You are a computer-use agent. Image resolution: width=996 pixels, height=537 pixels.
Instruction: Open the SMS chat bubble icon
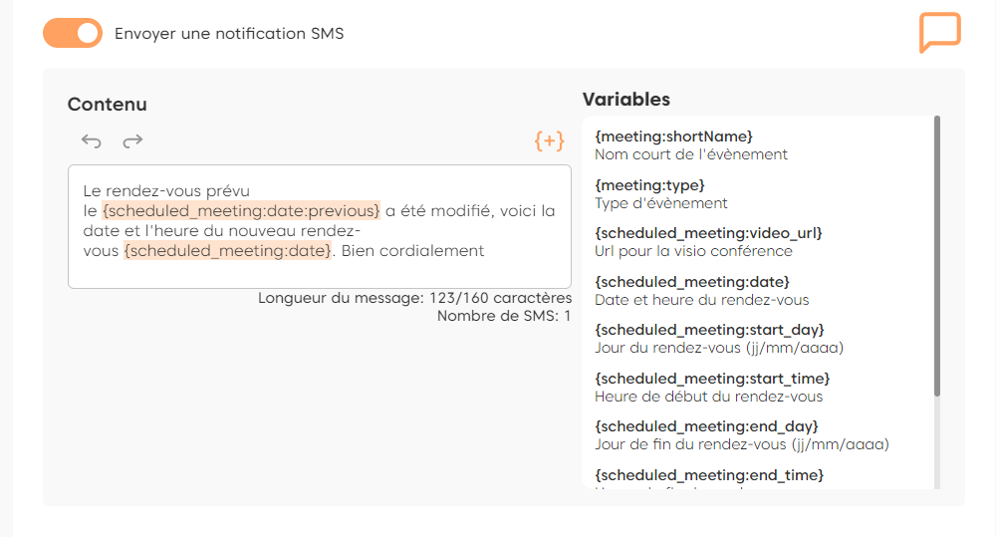[939, 33]
